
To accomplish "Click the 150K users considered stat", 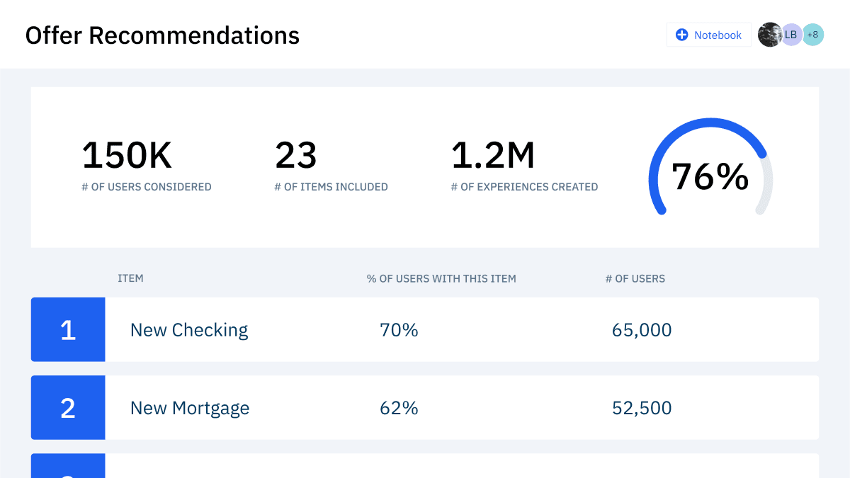I will pos(127,156).
